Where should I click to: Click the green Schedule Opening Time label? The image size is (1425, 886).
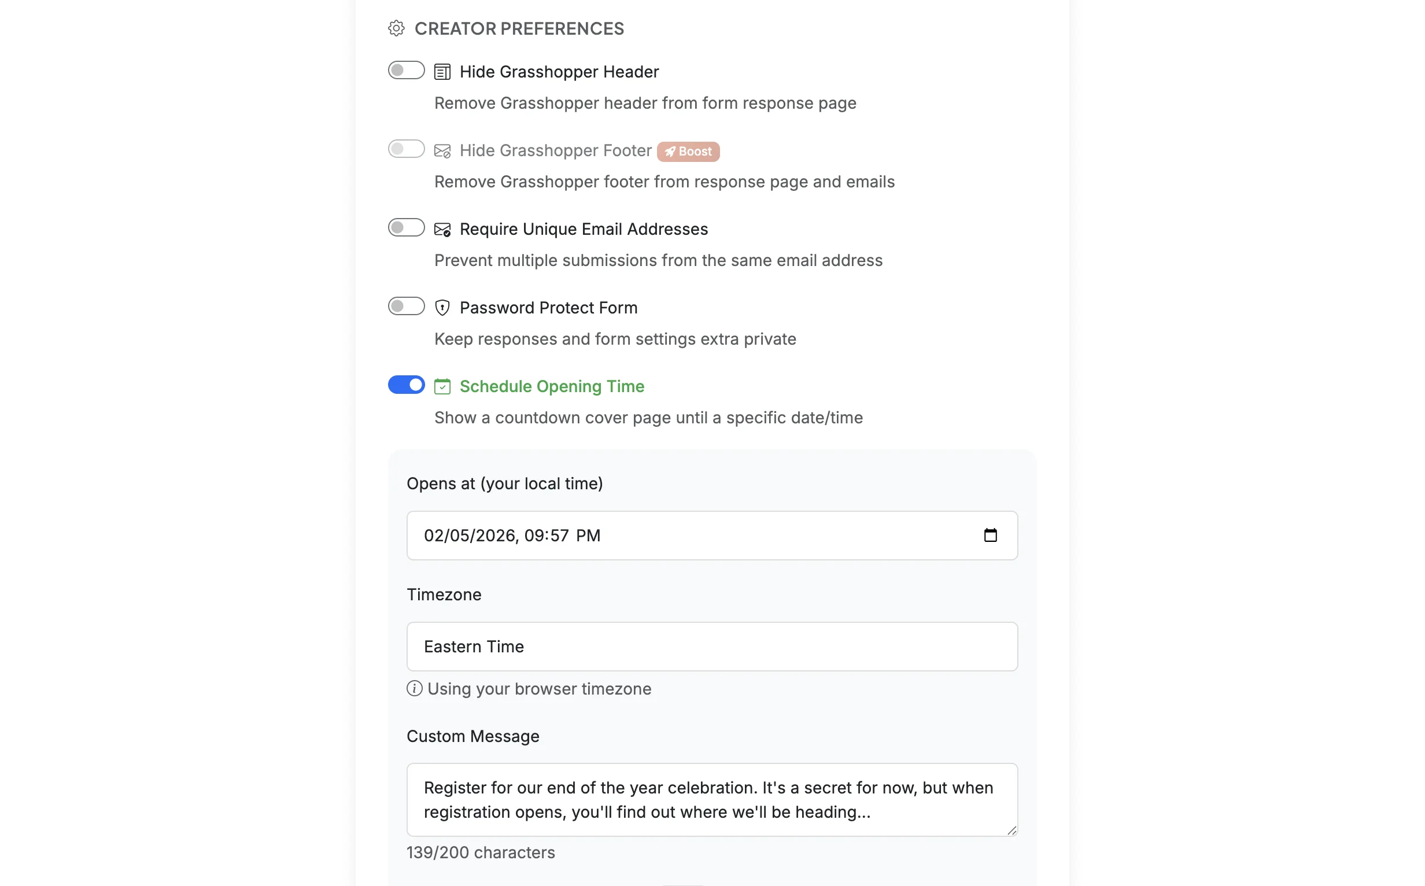551,386
